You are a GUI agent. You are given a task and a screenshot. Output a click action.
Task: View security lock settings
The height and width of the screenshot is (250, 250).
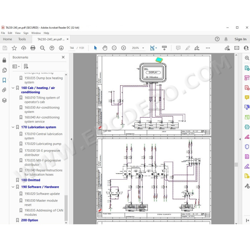pos(4,60)
